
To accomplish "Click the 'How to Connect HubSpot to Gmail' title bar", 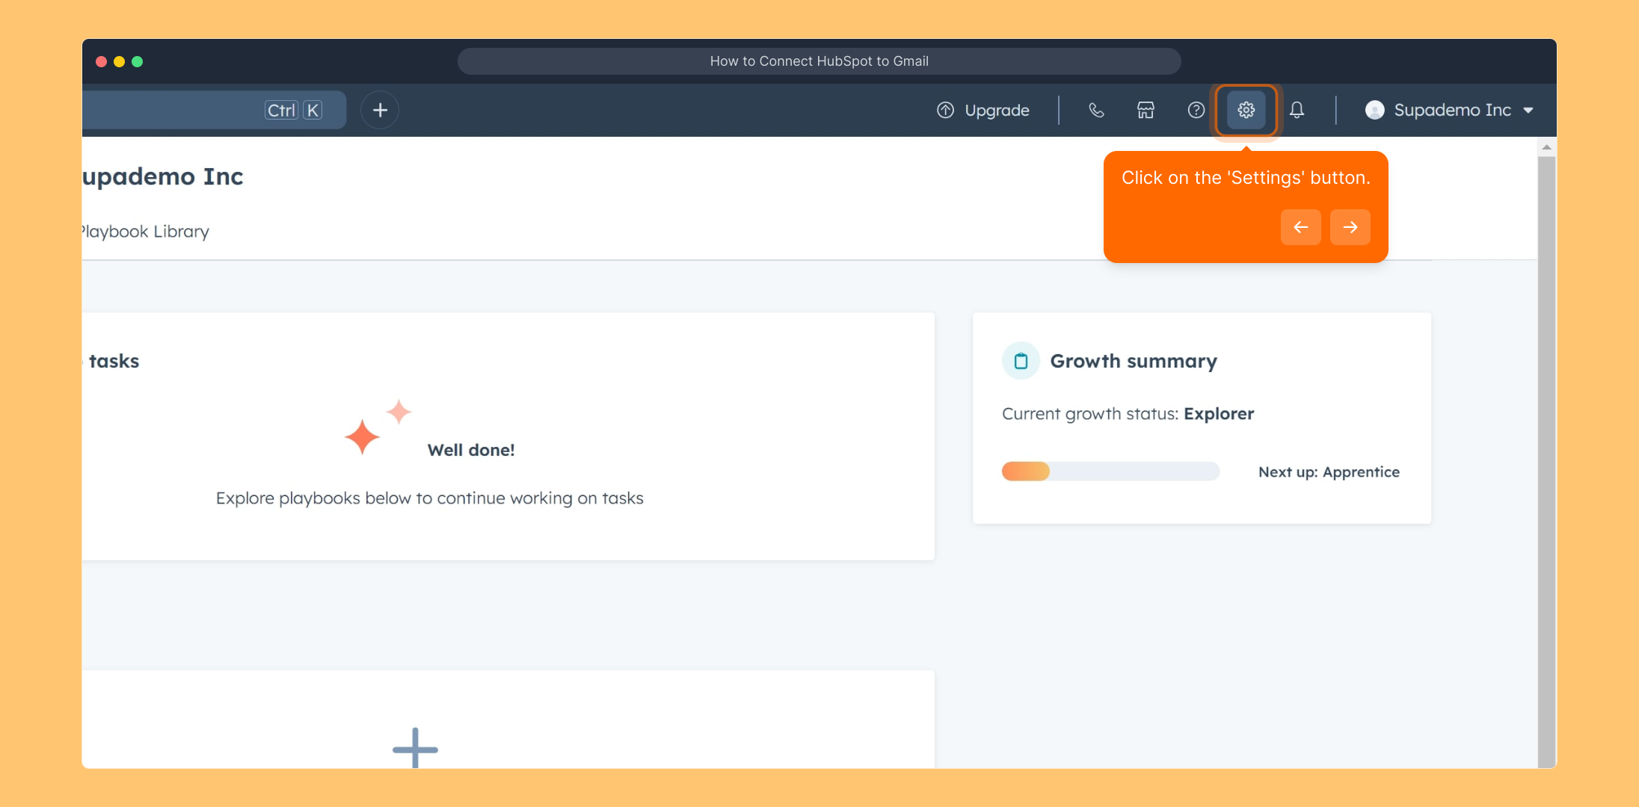I will (x=819, y=61).
